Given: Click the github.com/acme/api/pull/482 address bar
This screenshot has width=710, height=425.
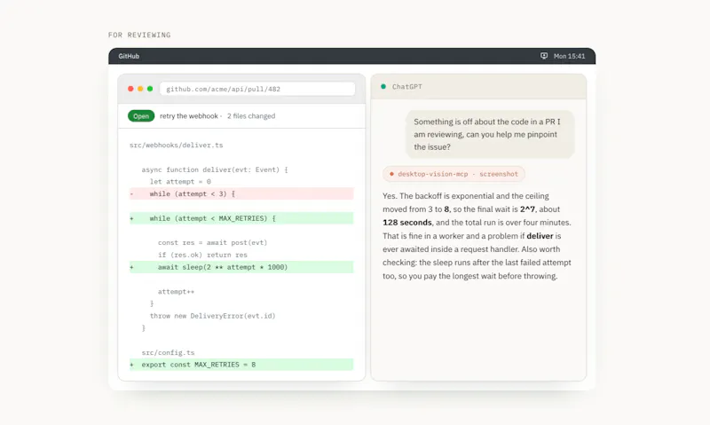Looking at the screenshot, I should (257, 89).
